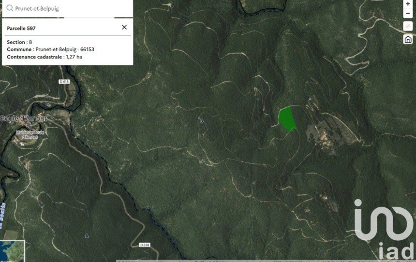Screen dimensions: 416x262
Task: Click the upper D 618 road badge
Action: [64, 82]
